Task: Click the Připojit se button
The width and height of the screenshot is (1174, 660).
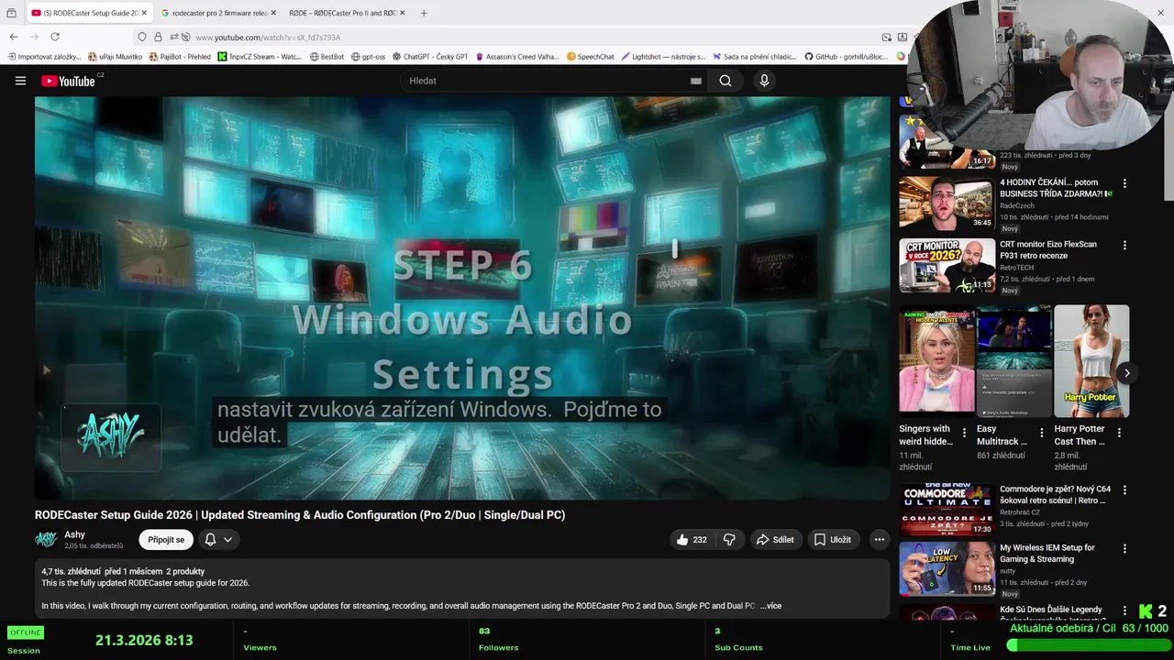Action: coord(166,540)
